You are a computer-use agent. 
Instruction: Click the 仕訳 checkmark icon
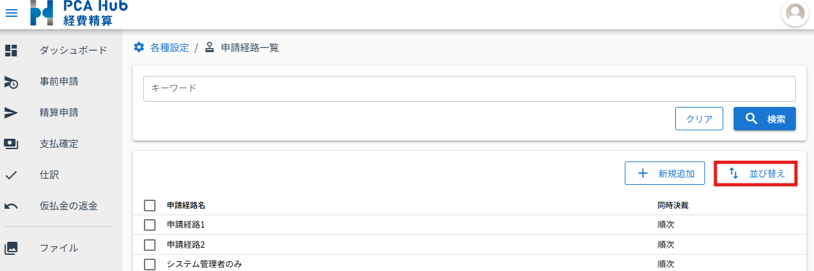[11, 175]
